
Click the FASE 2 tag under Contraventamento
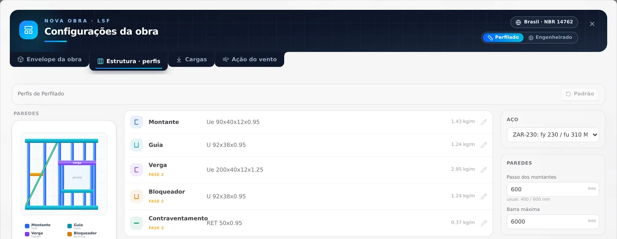[156, 228]
